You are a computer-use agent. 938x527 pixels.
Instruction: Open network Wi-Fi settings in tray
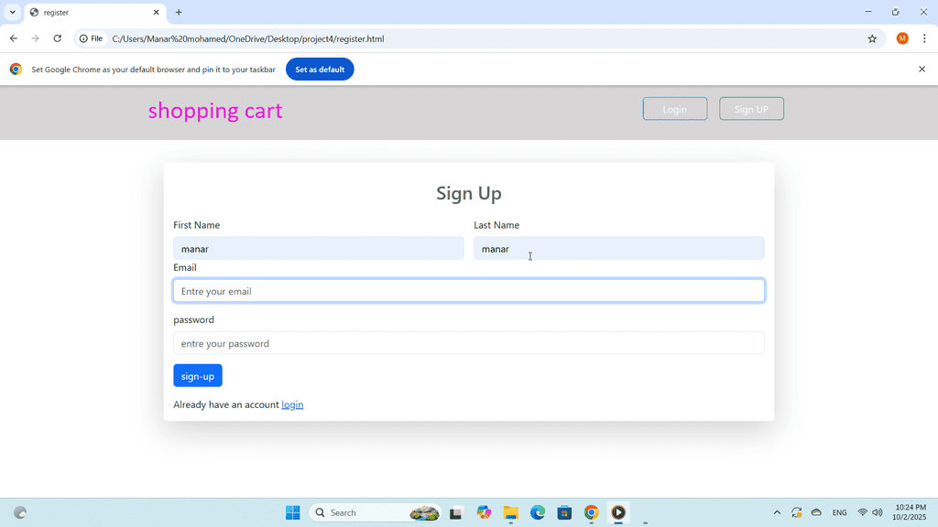click(x=862, y=512)
